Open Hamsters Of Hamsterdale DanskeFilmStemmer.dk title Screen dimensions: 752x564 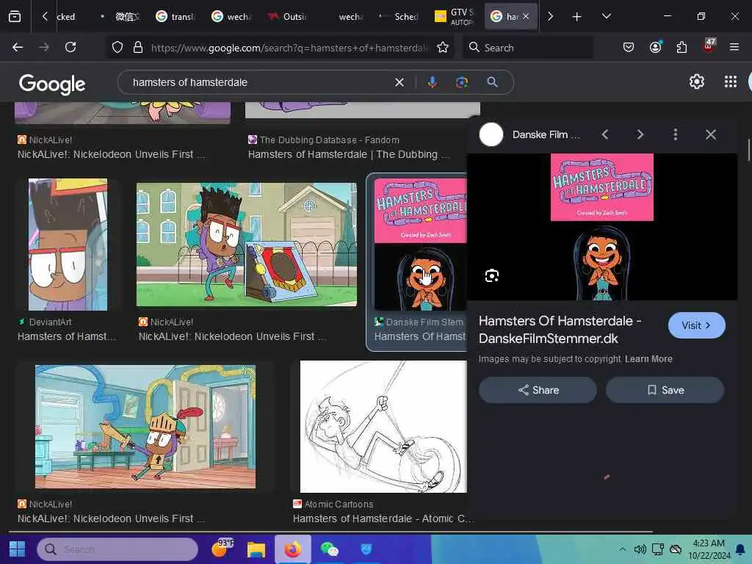pyautogui.click(x=560, y=330)
